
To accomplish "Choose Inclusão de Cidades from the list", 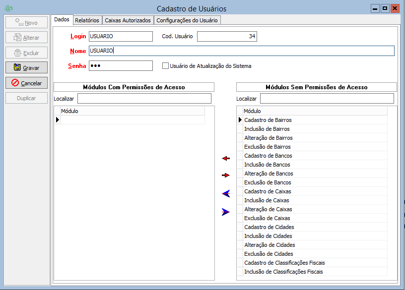I will pyautogui.click(x=268, y=236).
